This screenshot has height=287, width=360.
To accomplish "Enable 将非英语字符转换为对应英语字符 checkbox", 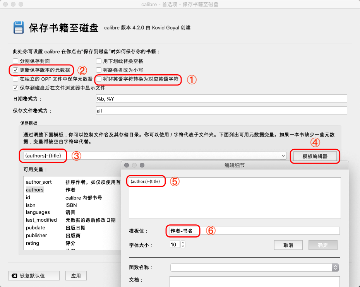I will [99, 79].
